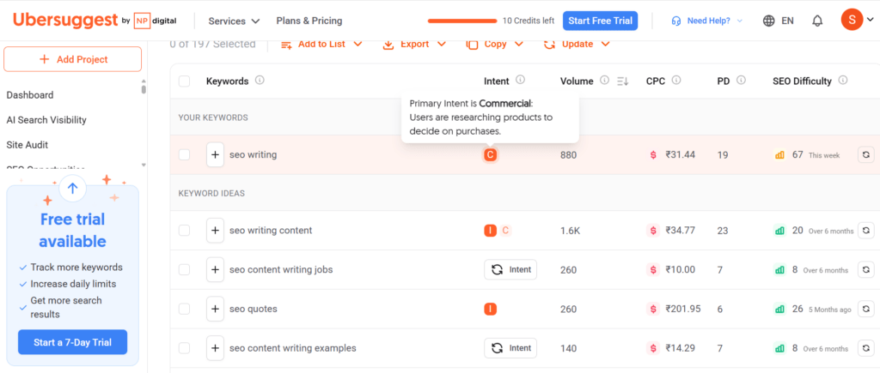Click info icon next to SEO Difficulty header
The image size is (880, 373).
click(843, 80)
